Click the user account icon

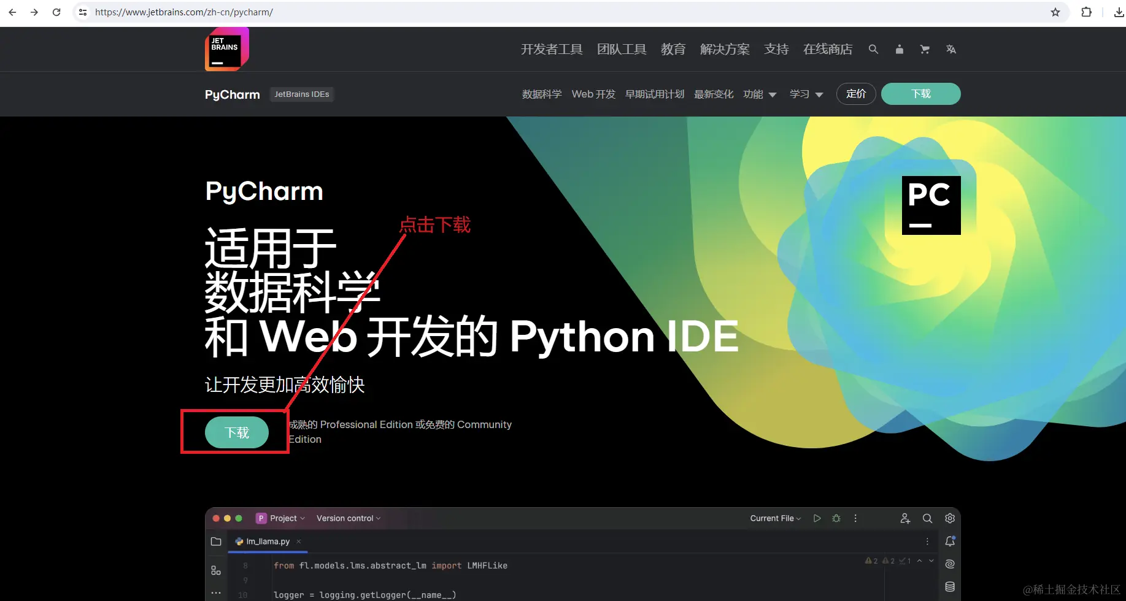tap(899, 49)
